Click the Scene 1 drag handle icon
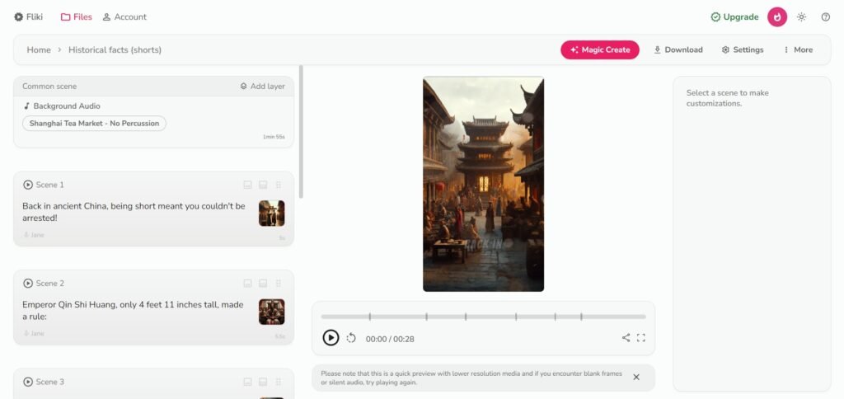Viewport: 844px width, 399px height. tap(279, 185)
